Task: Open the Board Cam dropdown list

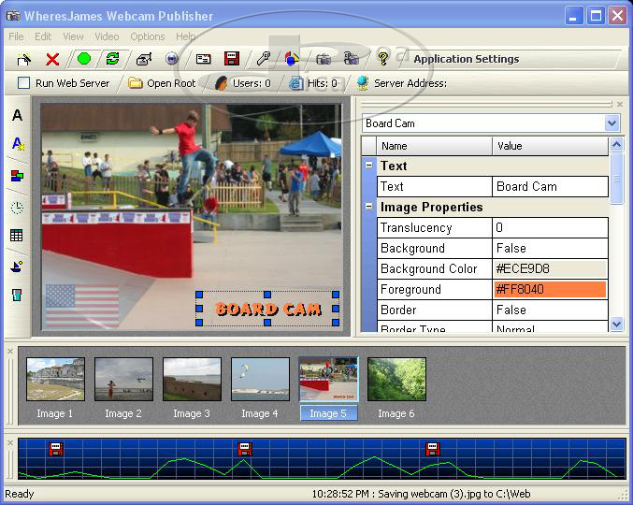Action: 611,123
